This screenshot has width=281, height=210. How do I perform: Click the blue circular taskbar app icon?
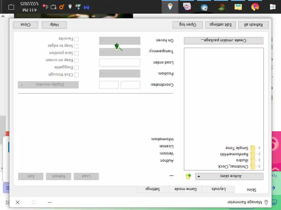pyautogui.click(x=204, y=7)
